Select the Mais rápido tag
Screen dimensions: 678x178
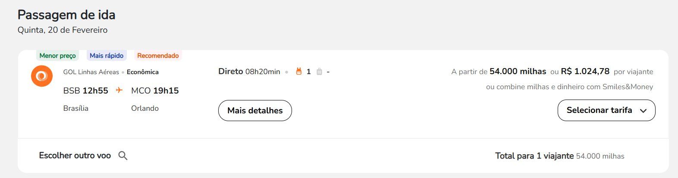click(107, 56)
